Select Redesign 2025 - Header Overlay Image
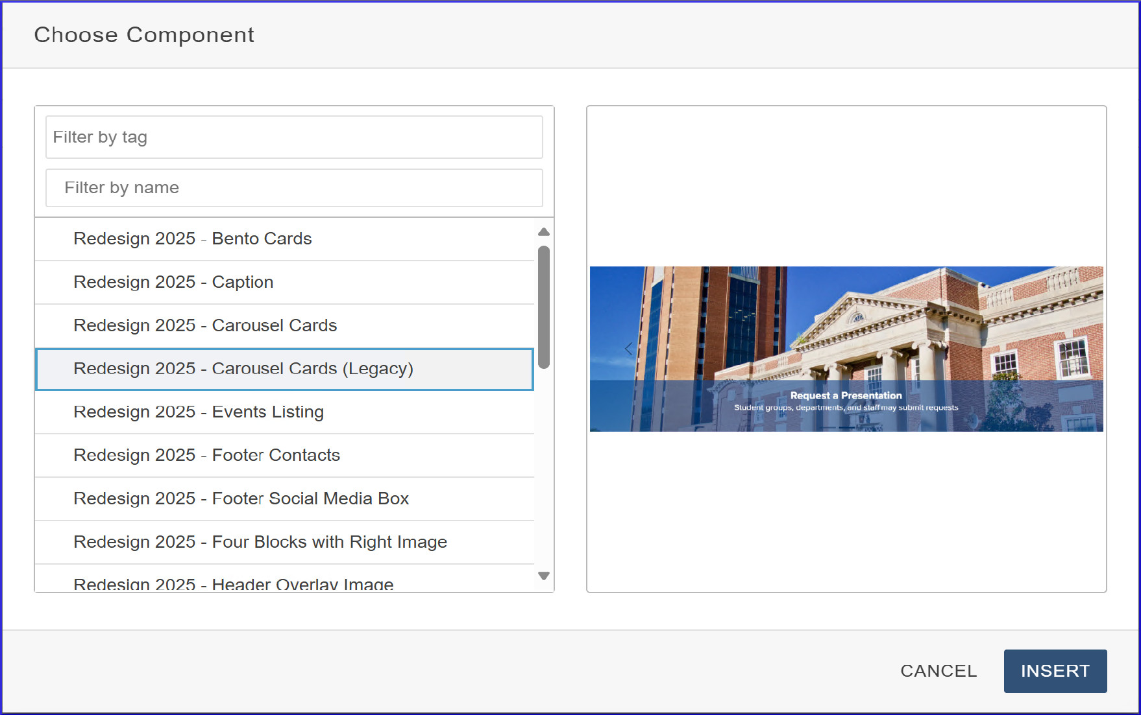This screenshot has width=1141, height=715. pos(234,583)
